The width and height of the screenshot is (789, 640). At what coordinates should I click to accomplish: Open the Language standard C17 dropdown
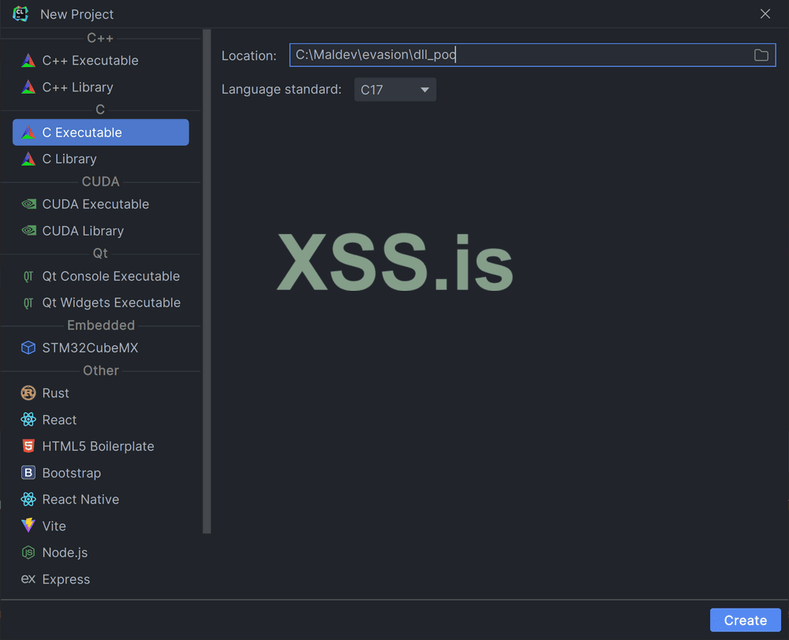pos(395,90)
